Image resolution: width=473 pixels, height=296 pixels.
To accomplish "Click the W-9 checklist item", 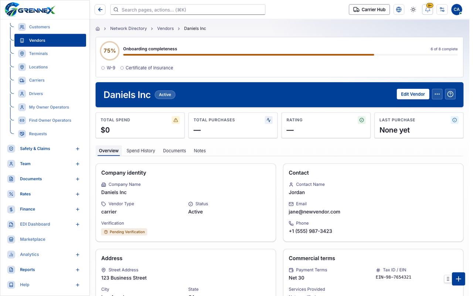I will [108, 68].
